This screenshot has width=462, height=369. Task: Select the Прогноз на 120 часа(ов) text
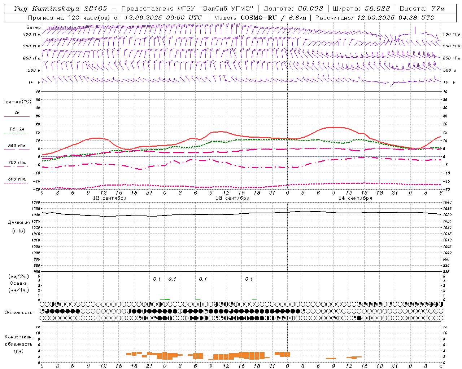pyautogui.click(x=69, y=18)
